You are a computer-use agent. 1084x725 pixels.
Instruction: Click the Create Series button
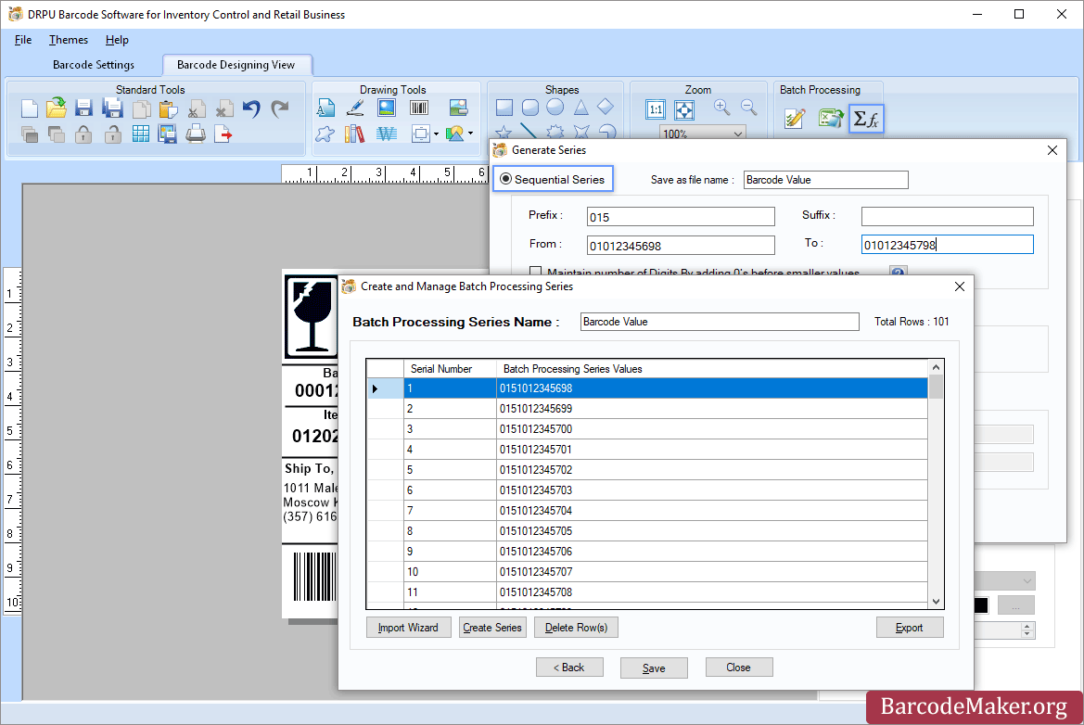pos(492,628)
